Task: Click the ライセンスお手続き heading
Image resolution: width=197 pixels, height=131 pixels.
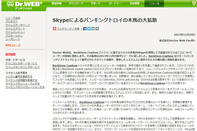Action: [x=16, y=73]
